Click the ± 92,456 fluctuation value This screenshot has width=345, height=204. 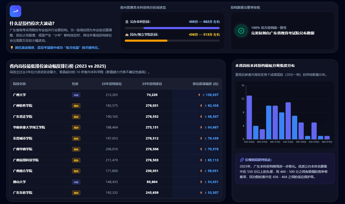click(x=212, y=106)
